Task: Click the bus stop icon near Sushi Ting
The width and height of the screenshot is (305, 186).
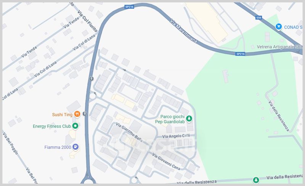Action: coord(85,114)
